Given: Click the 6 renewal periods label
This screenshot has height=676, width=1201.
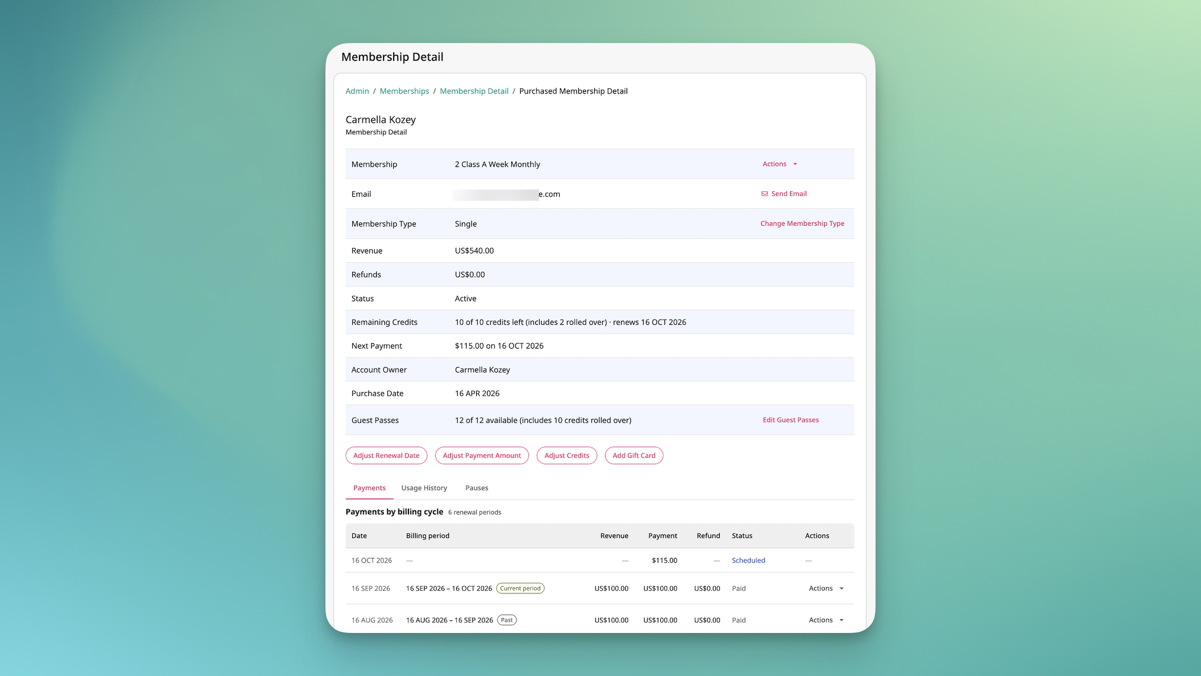Looking at the screenshot, I should (x=475, y=512).
